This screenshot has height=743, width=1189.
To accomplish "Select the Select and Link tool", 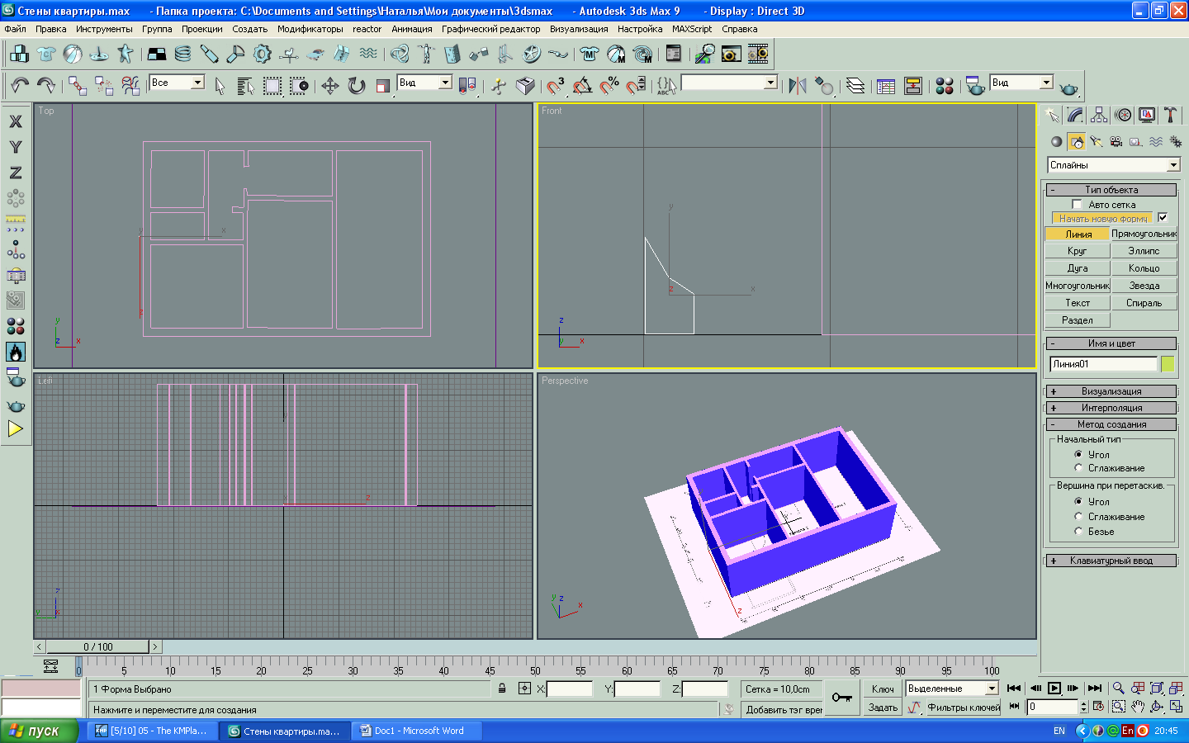I will [78, 85].
